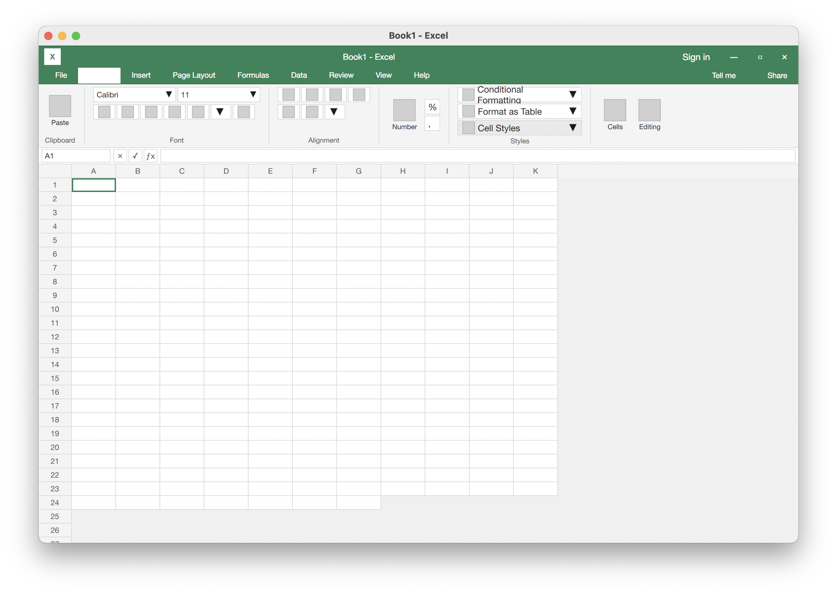Click the green macOS zoom button
Screen dimensions: 837x594
[x=76, y=36]
